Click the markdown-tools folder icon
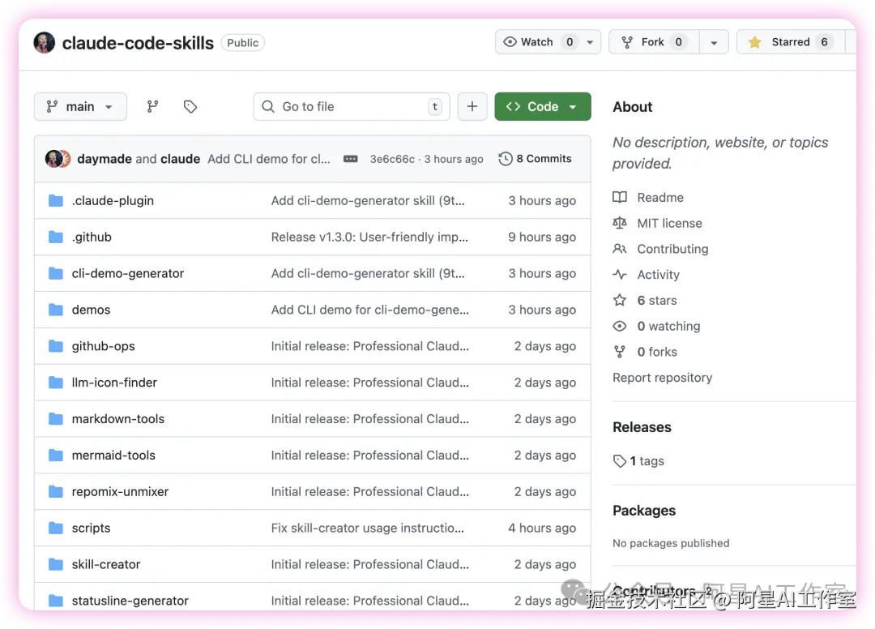This screenshot has width=875, height=629. [56, 418]
